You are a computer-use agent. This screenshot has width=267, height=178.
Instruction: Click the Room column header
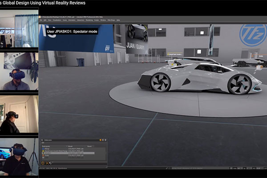pos(89,146)
